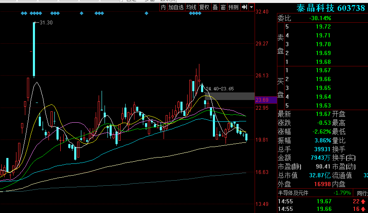Click the 内 toolbar button
The image size is (368, 213).
tap(163, 7)
